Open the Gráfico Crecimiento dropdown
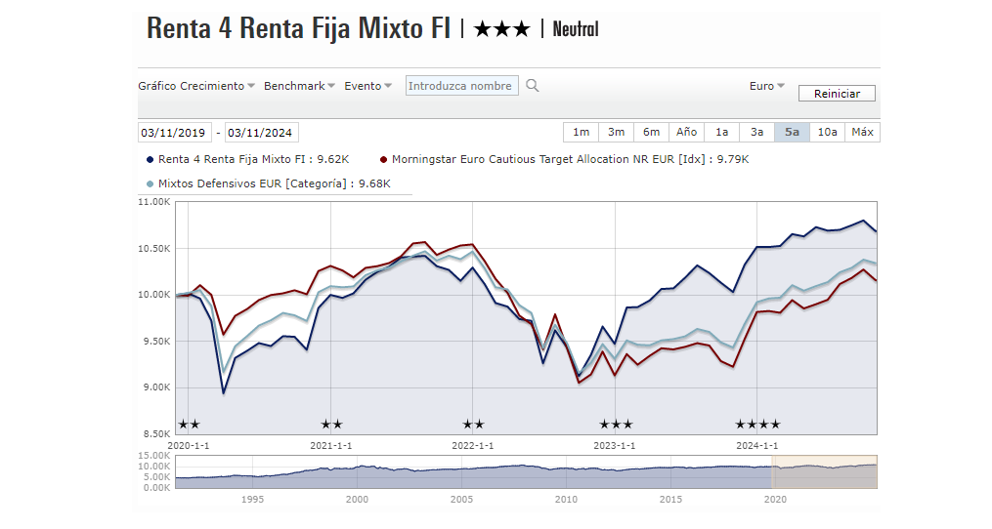 click(x=196, y=86)
